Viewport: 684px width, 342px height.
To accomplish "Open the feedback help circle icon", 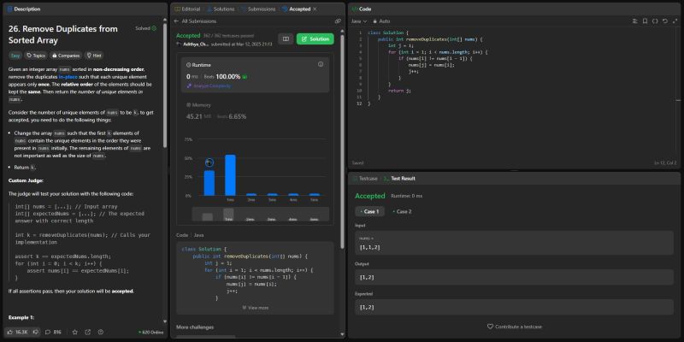I will pos(101,332).
